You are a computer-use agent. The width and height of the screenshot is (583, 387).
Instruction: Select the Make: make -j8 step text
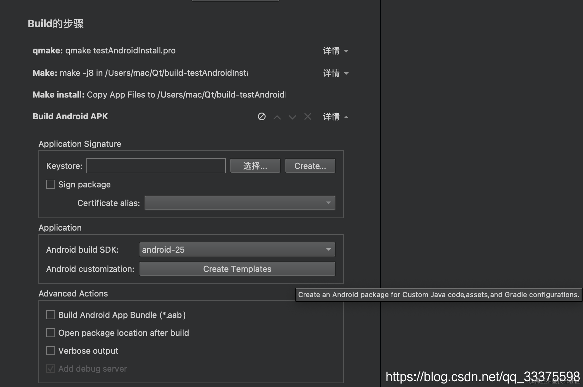pyautogui.click(x=140, y=73)
